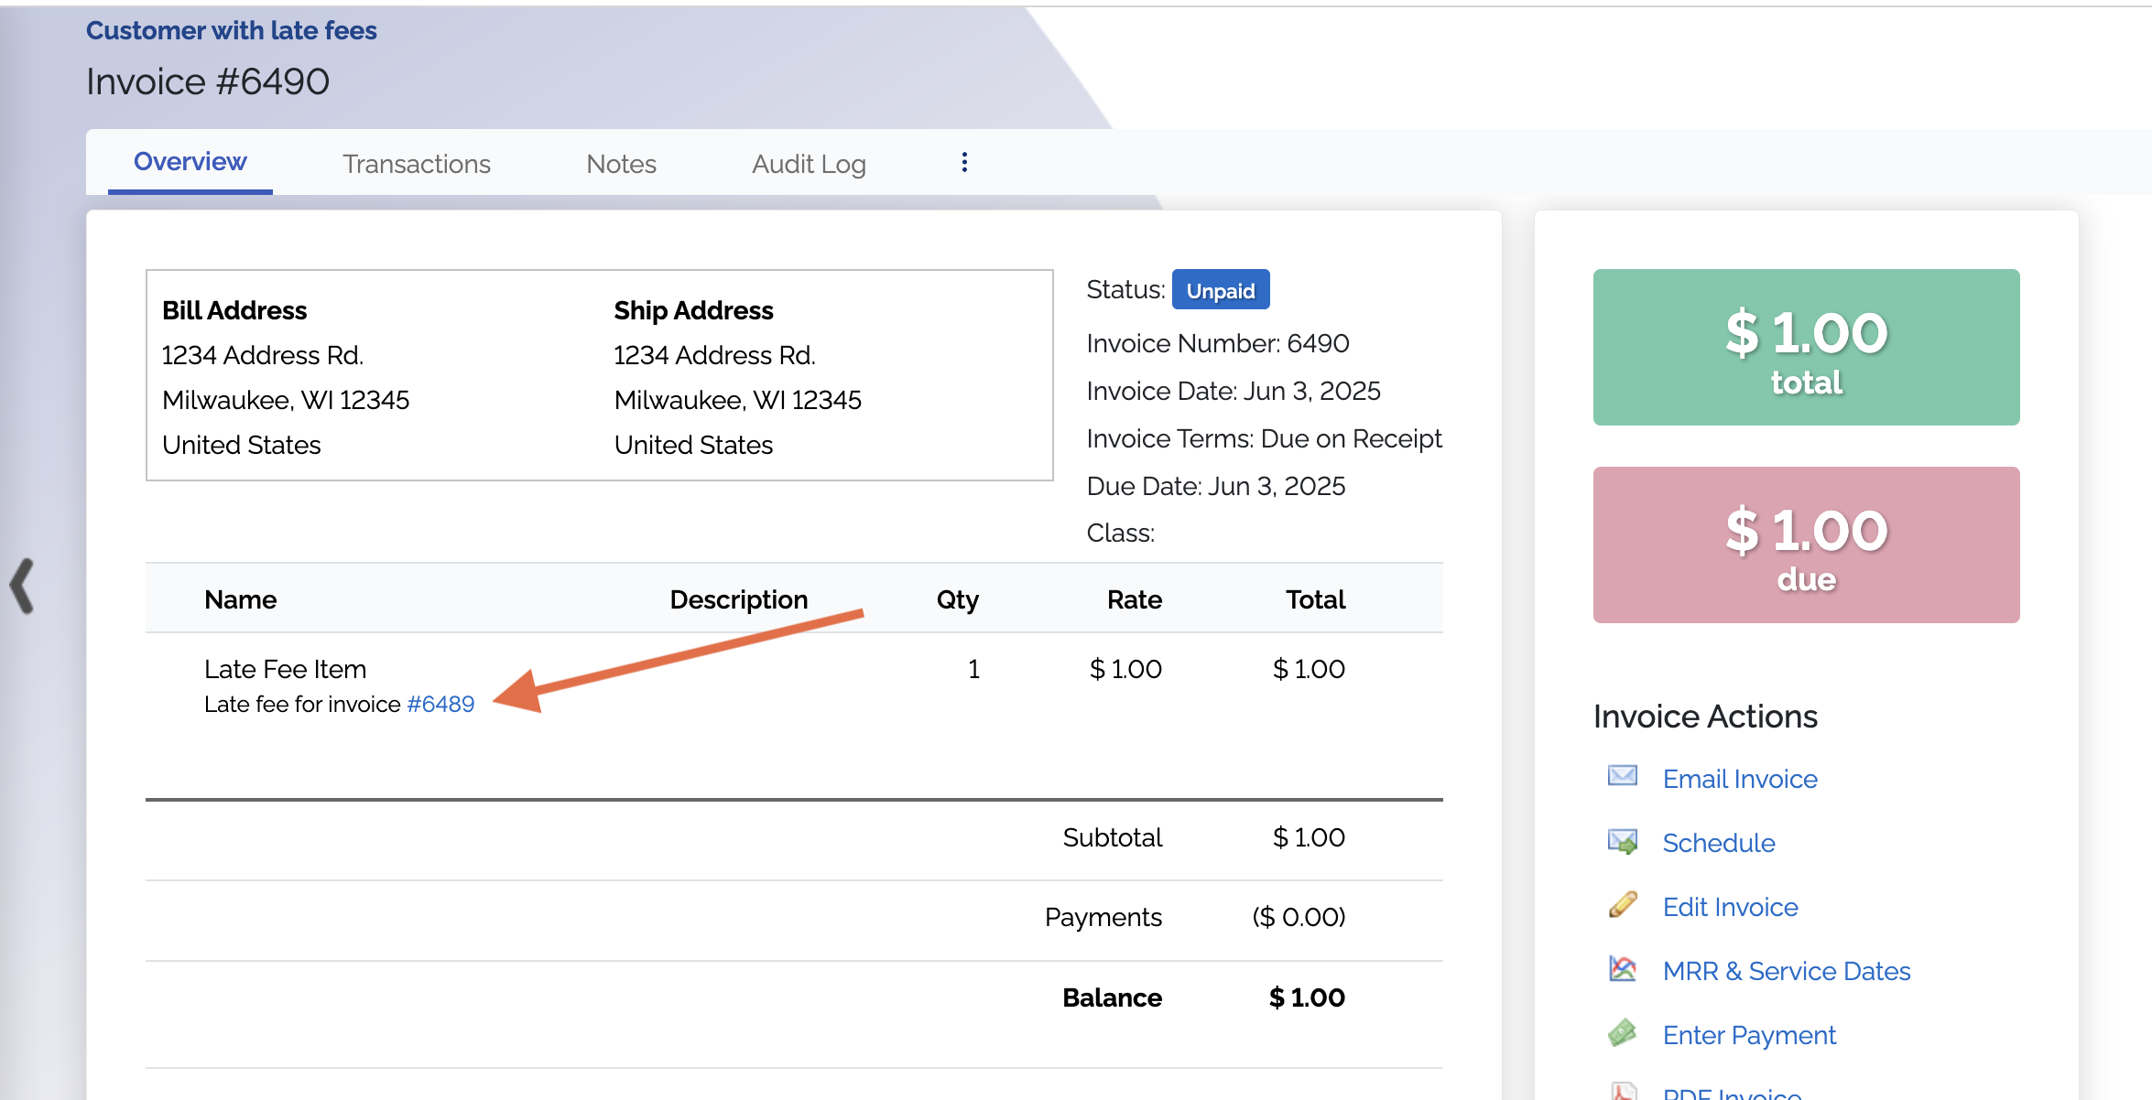Click the Payments ($ 0.00) amount

point(1299,917)
